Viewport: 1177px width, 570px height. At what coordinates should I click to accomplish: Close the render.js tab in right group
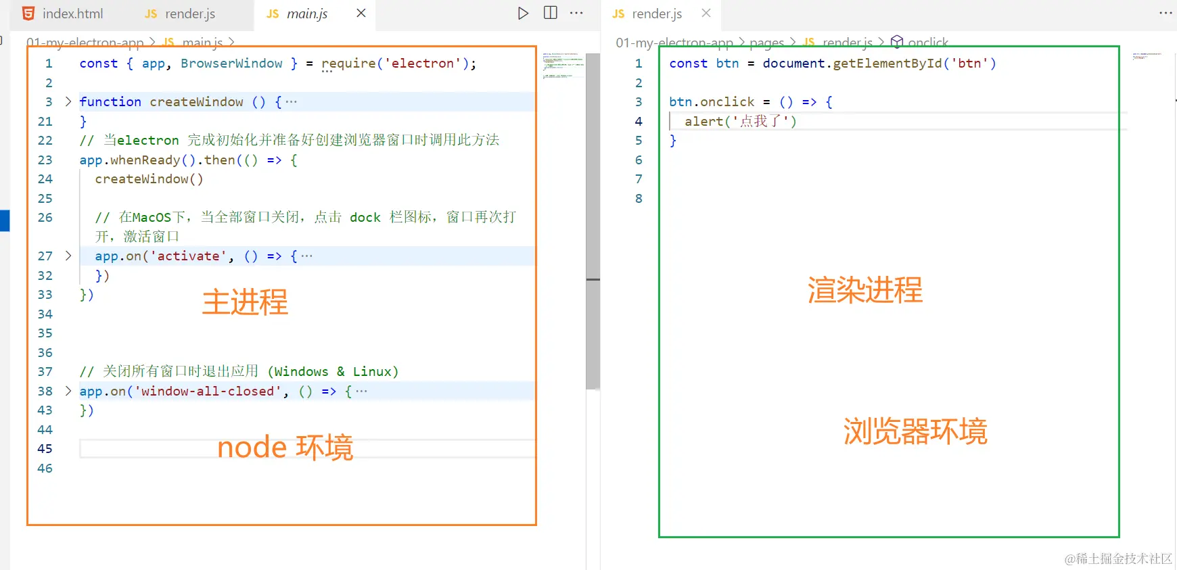[x=706, y=13]
